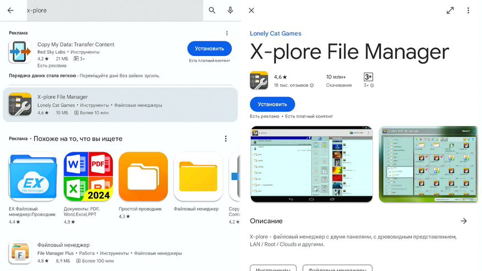Open Copy My Data app icon
The image size is (482, 271).
tap(20, 52)
